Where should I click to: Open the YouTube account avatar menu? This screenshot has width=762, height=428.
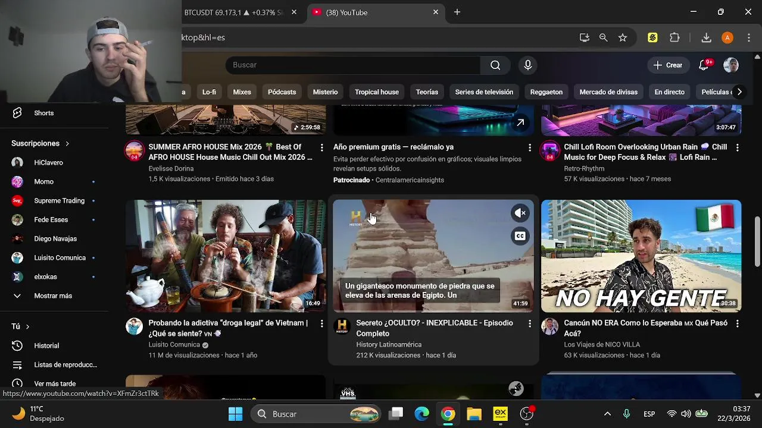coord(731,65)
